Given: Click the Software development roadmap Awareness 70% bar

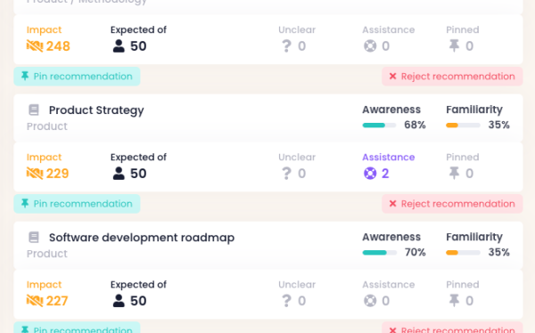Looking at the screenshot, I should (379, 253).
